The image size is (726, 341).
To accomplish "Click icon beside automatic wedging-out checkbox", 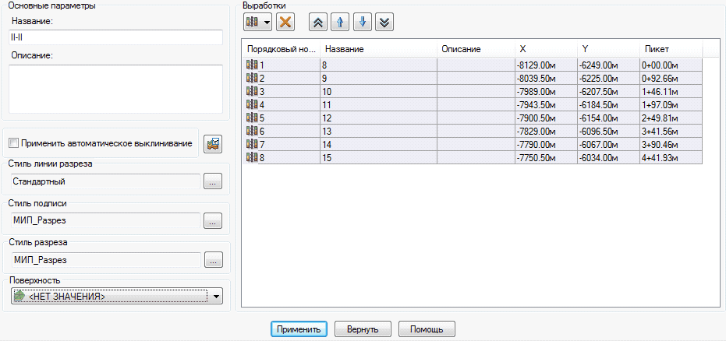I will pyautogui.click(x=213, y=143).
